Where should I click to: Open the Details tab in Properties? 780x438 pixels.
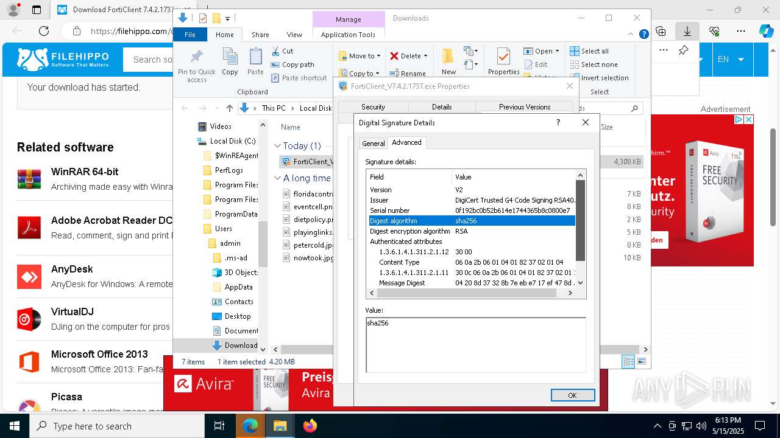click(x=442, y=107)
